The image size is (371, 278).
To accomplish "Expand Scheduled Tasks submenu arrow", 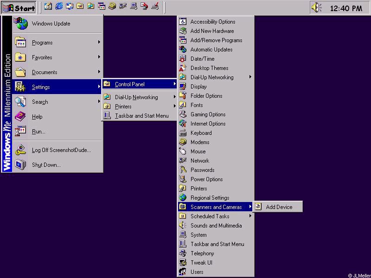I will pos(250,216).
